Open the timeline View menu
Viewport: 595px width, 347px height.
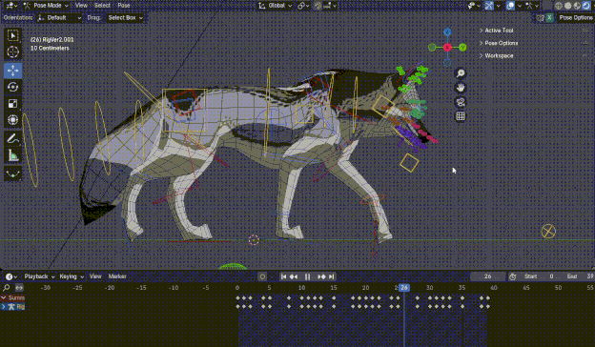(x=95, y=276)
